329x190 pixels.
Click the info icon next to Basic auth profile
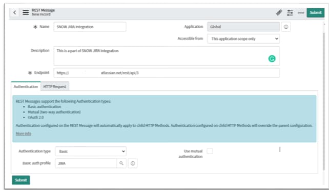click(133, 163)
